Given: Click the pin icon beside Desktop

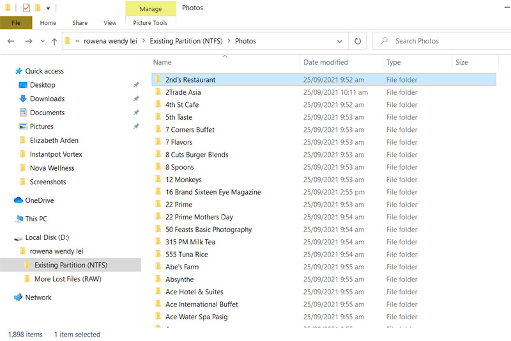Looking at the screenshot, I should [136, 85].
